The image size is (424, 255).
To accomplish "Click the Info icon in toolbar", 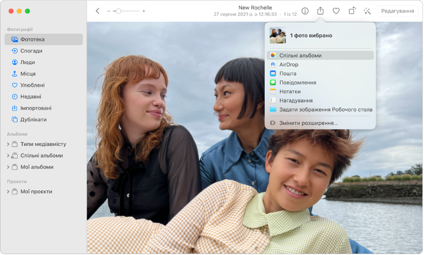I will tap(305, 11).
